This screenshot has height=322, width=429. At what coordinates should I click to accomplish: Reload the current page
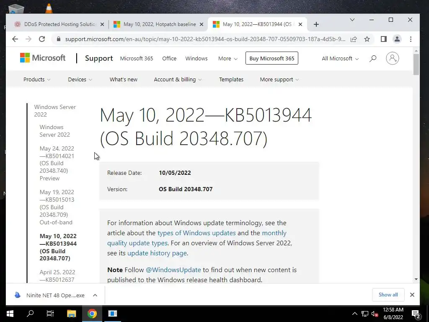(42, 39)
